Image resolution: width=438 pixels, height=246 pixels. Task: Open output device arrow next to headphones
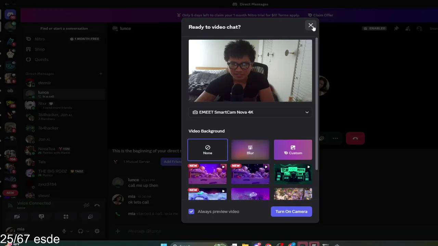88,231
